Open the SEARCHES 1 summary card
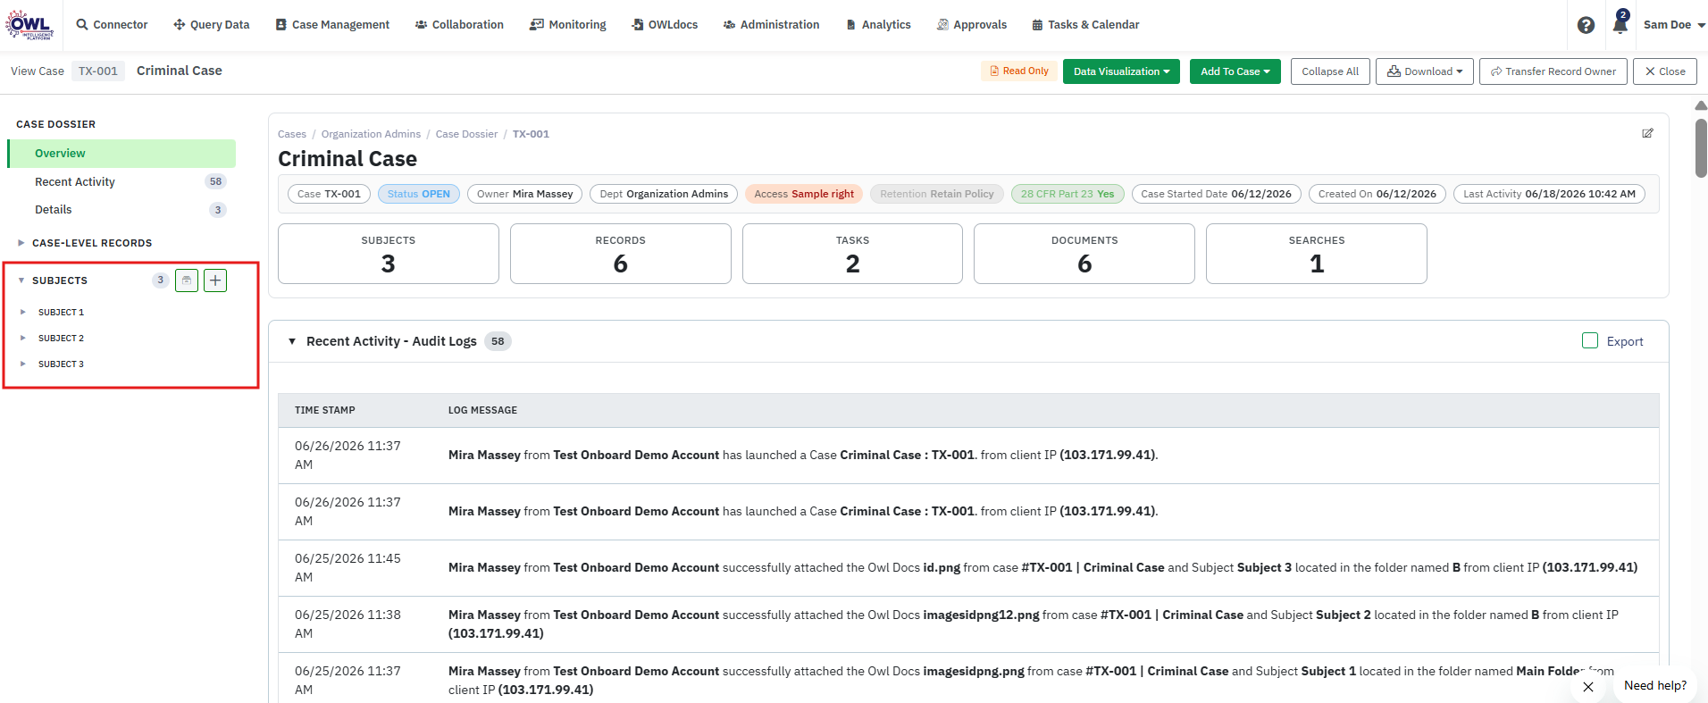This screenshot has width=1708, height=703. click(x=1317, y=254)
